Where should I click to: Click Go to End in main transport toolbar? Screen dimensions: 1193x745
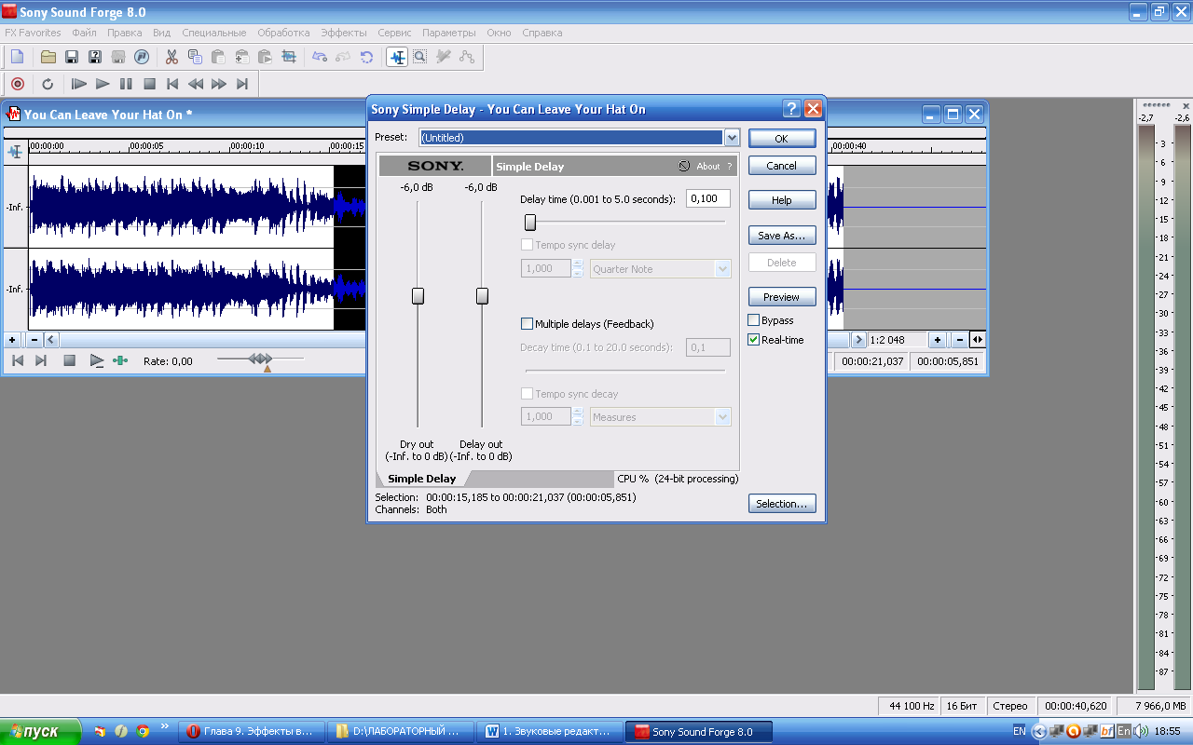(242, 84)
